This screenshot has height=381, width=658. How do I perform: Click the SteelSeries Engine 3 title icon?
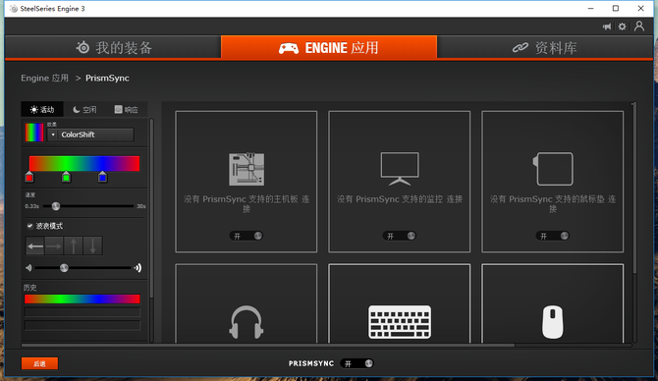pos(14,9)
